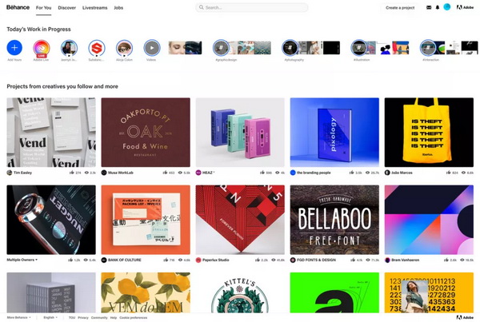Click the Create a project button
480x322 pixels.
[x=400, y=8]
